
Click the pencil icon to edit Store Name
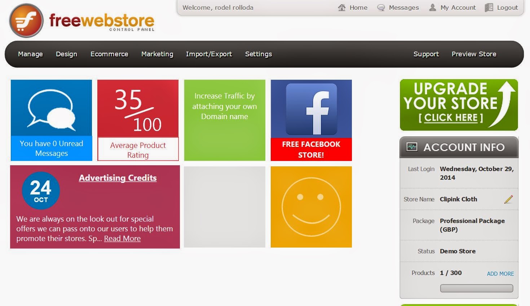tap(508, 199)
